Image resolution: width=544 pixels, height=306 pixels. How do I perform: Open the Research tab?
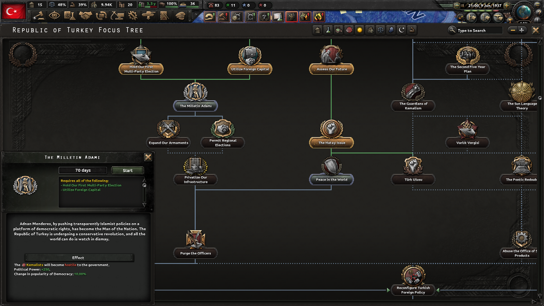[x=70, y=16]
